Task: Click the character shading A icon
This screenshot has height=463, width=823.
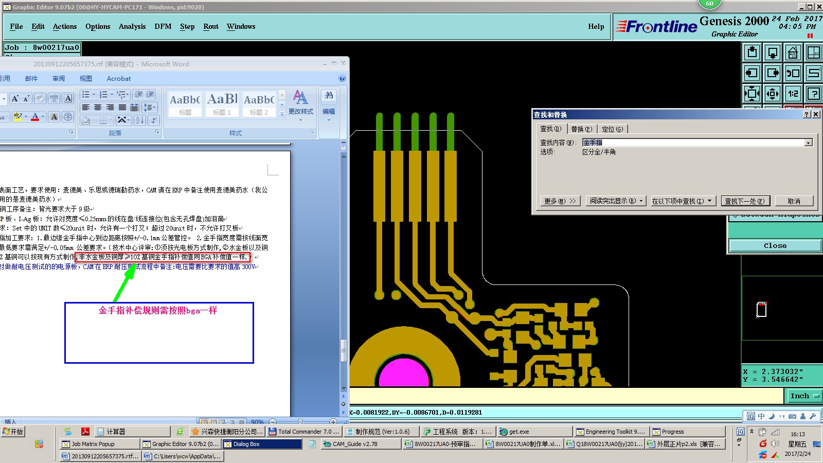Action: (54, 117)
